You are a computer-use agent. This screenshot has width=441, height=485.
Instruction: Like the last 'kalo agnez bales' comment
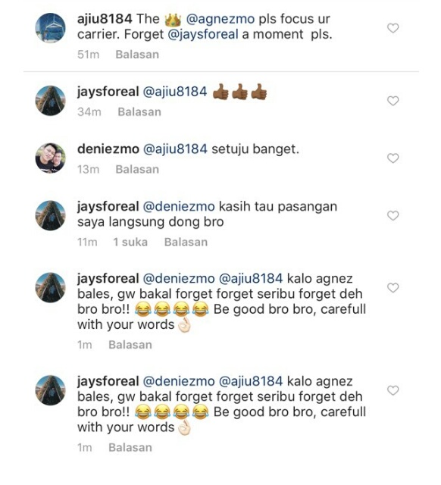point(393,390)
